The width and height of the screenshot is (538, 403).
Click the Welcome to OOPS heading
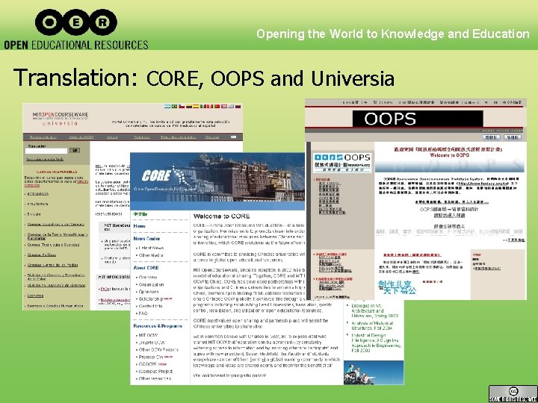(450, 155)
